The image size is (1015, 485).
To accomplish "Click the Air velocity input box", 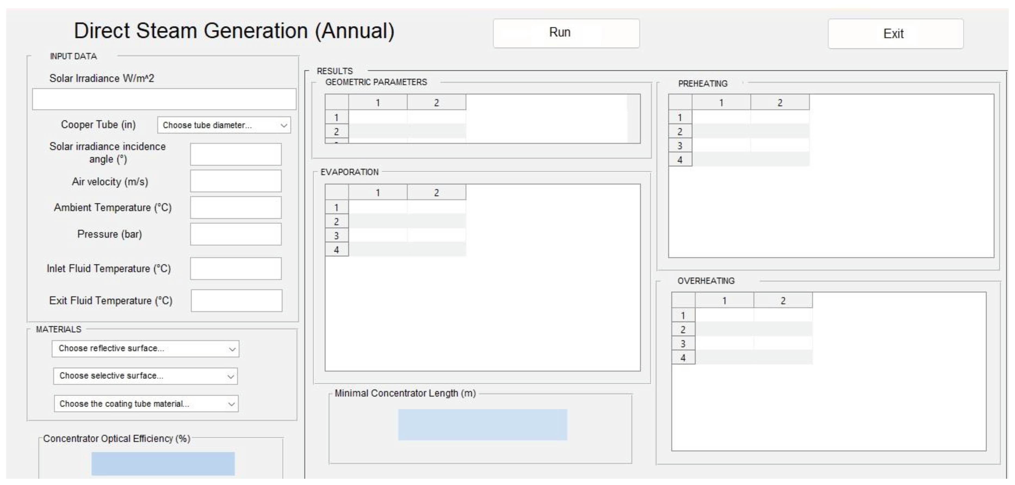I will pos(236,181).
